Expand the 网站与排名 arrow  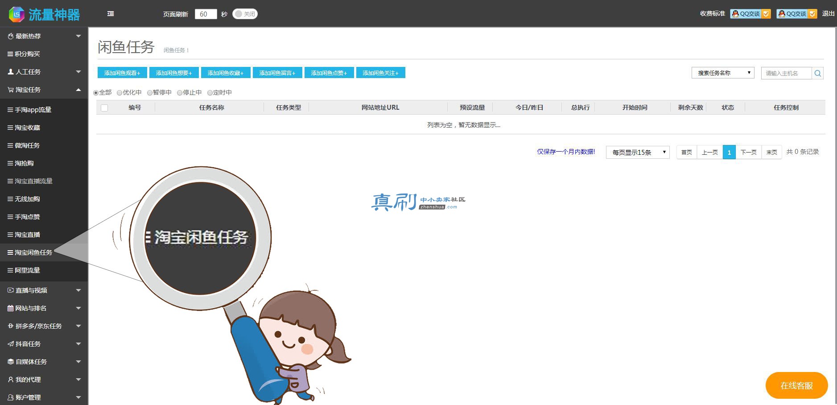[78, 308]
